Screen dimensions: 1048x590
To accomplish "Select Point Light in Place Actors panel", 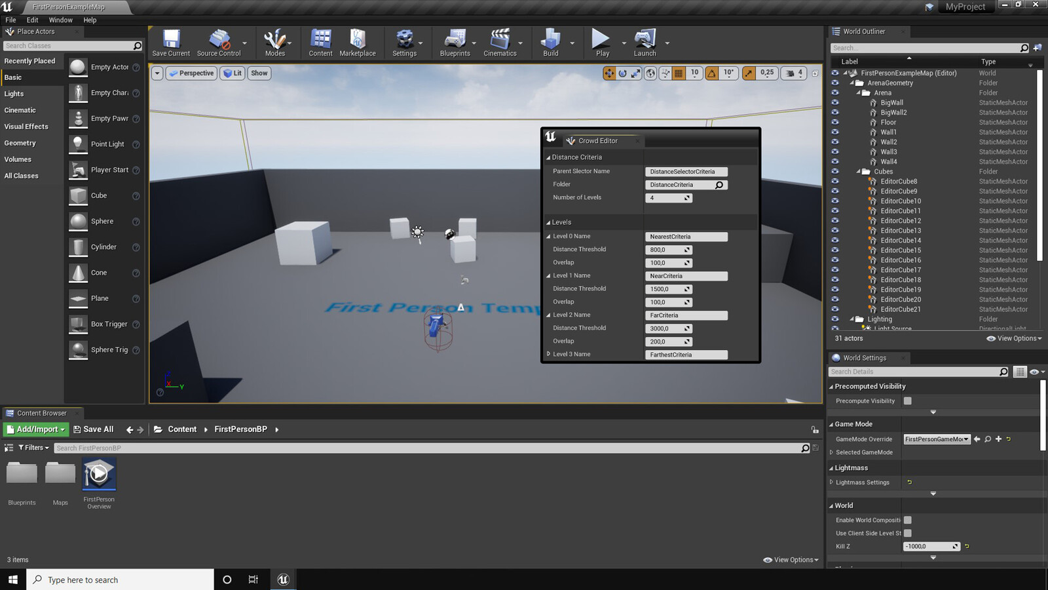I will pyautogui.click(x=107, y=144).
